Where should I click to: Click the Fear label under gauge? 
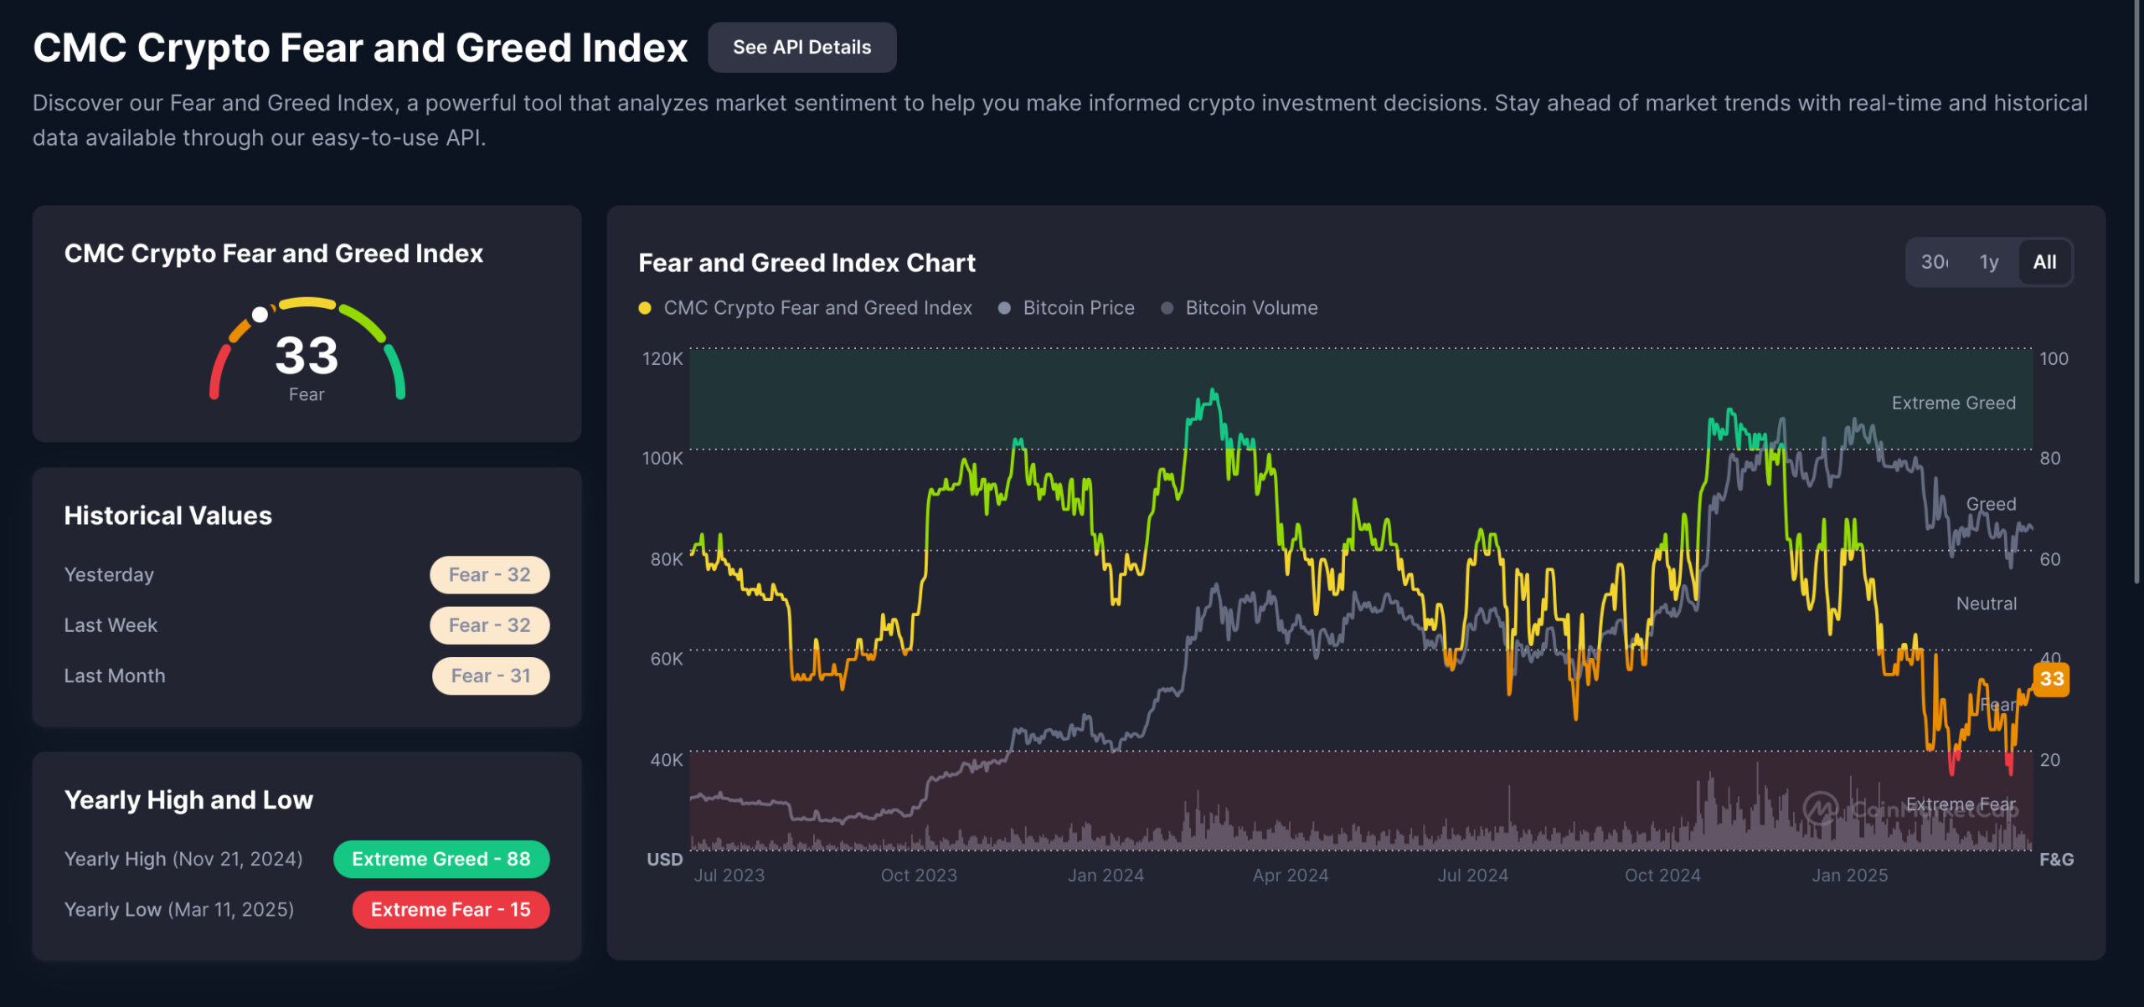pos(307,395)
